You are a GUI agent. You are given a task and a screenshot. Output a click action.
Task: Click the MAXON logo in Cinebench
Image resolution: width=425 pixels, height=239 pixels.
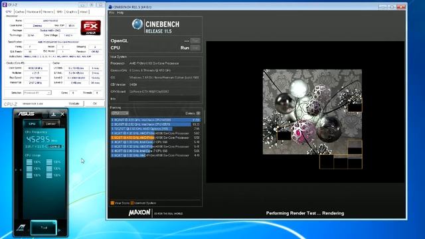click(139, 212)
